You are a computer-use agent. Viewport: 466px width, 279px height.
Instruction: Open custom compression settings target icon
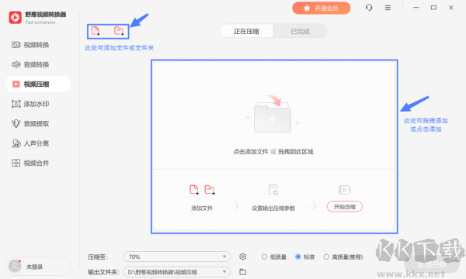[x=243, y=257]
